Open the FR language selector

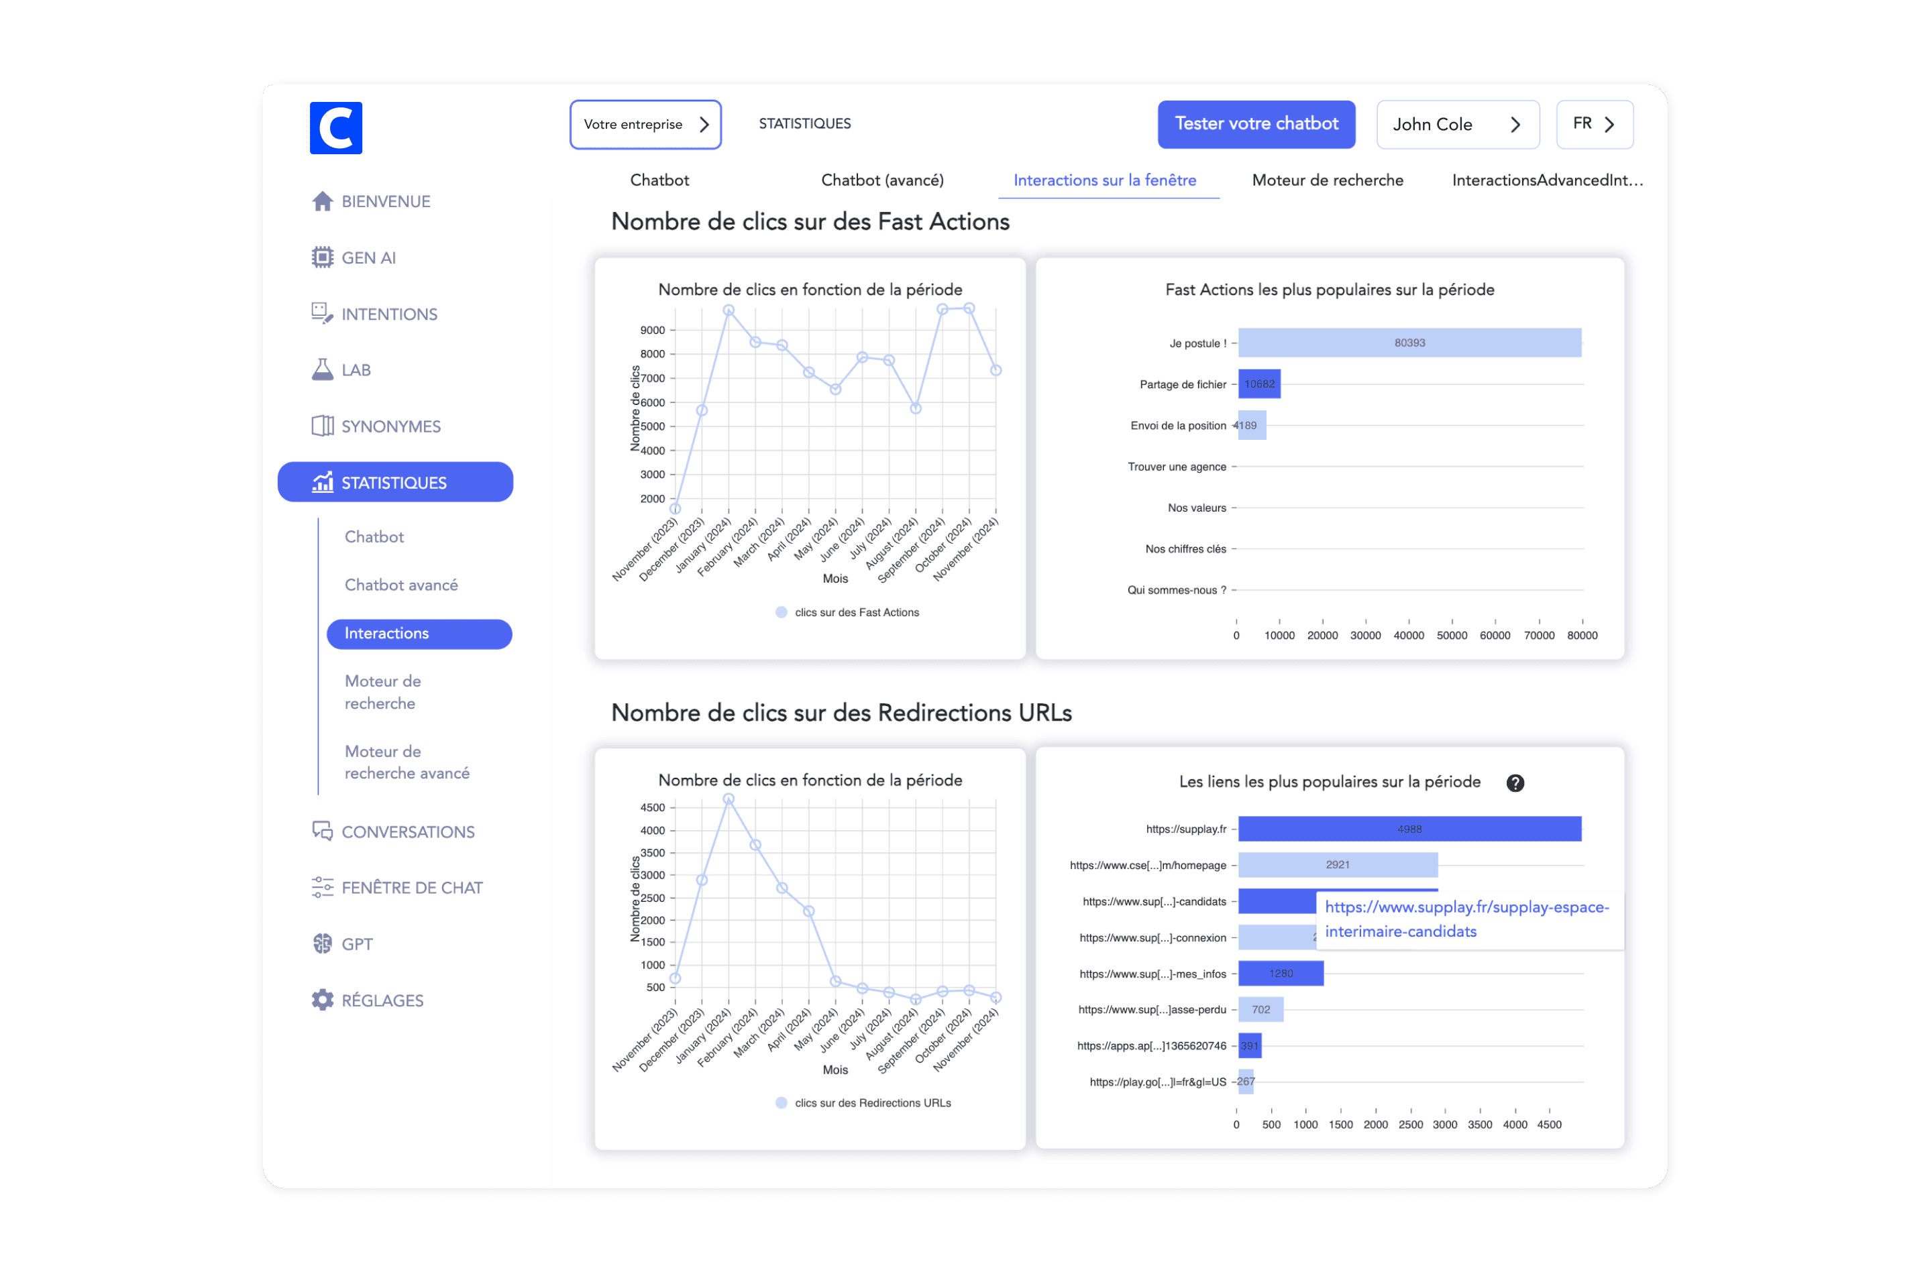pos(1594,124)
